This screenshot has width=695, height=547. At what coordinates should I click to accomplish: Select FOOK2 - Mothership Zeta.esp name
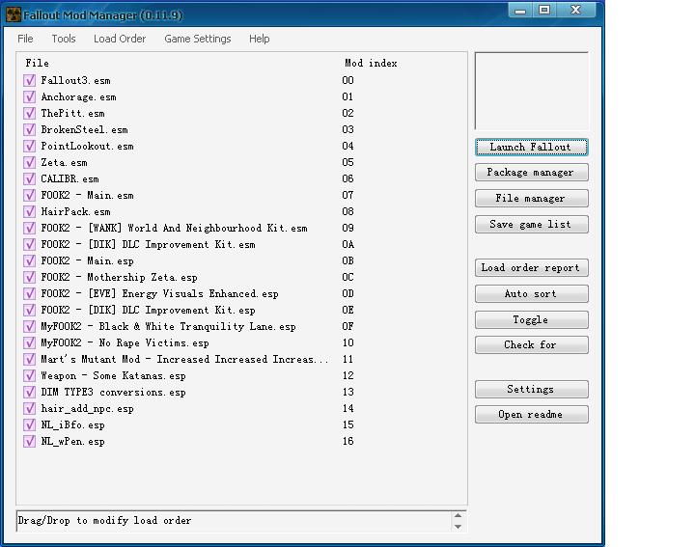click(x=120, y=277)
